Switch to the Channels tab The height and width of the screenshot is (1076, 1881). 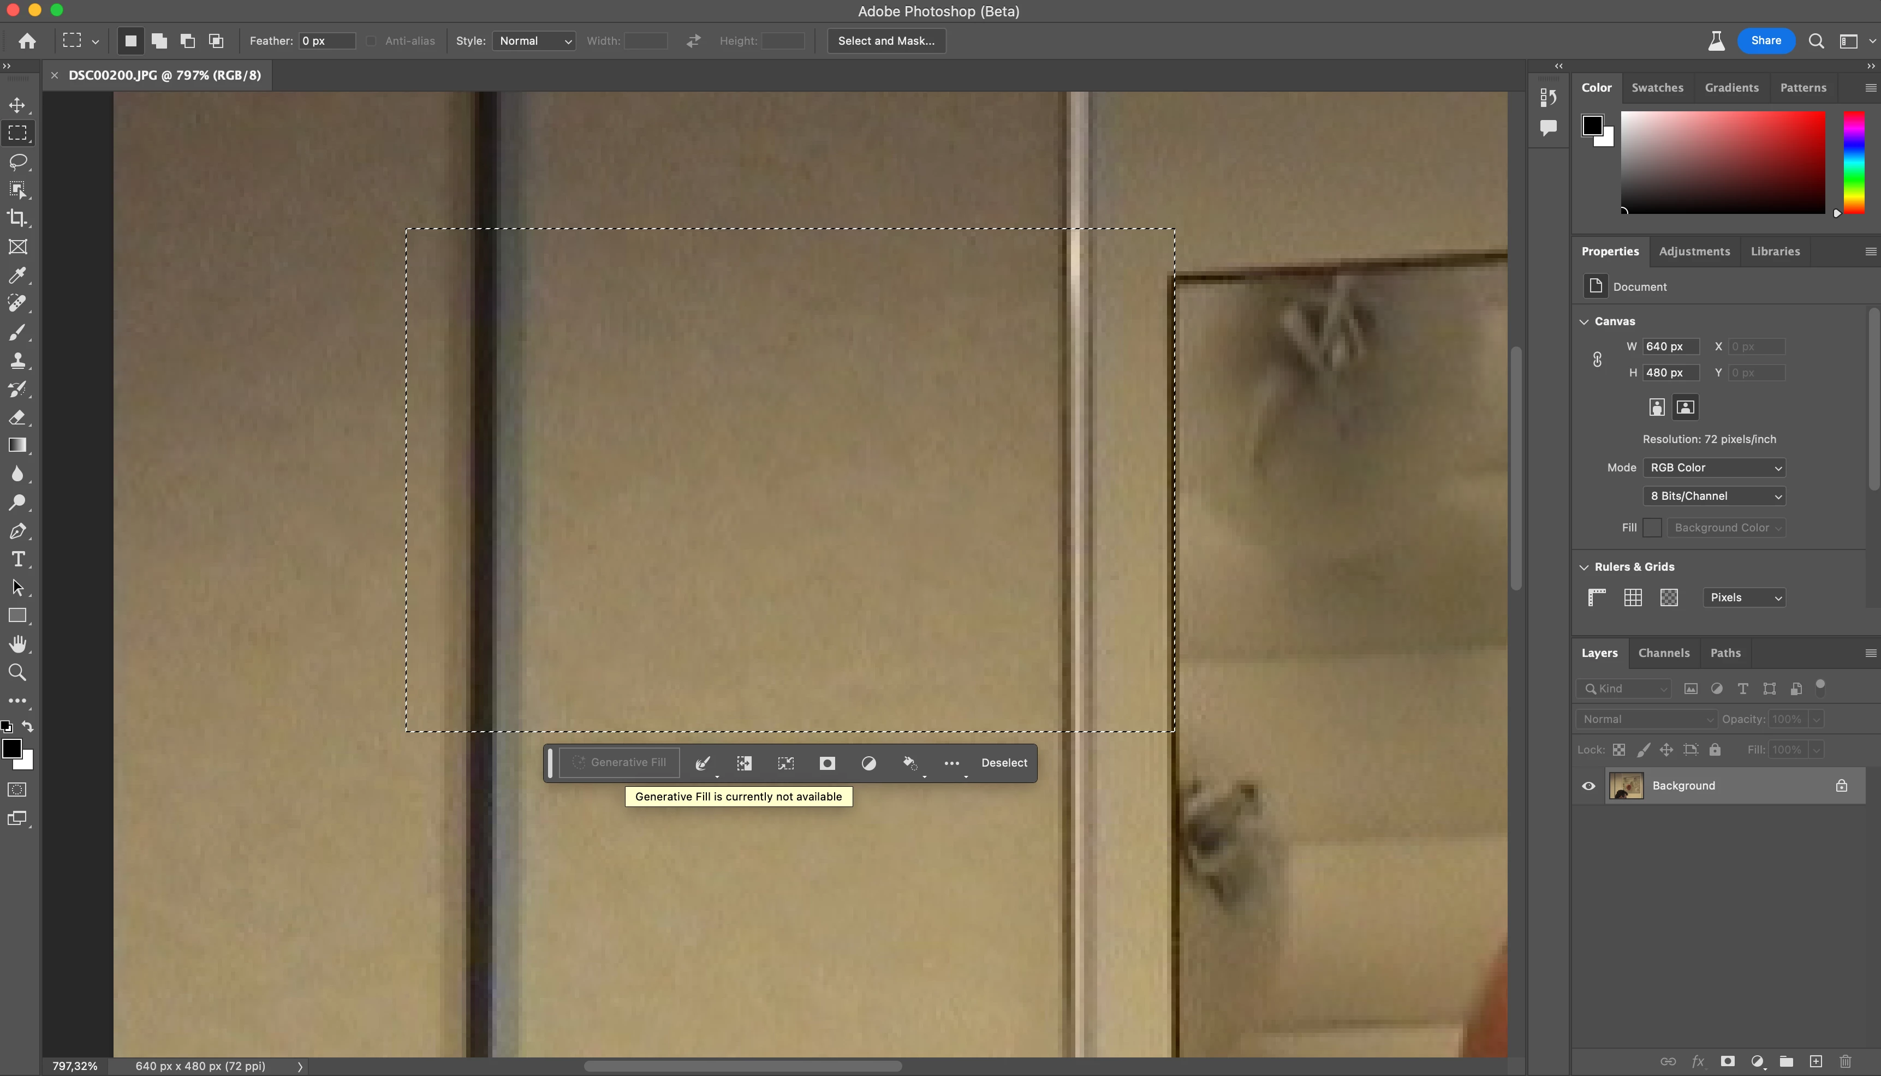pos(1663,653)
